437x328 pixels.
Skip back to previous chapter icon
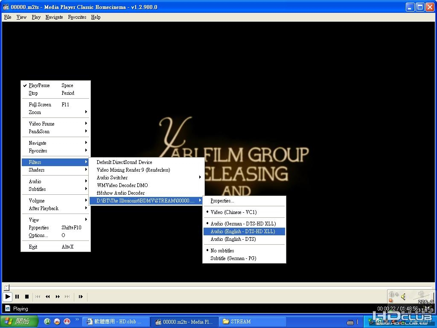[x=38, y=296]
